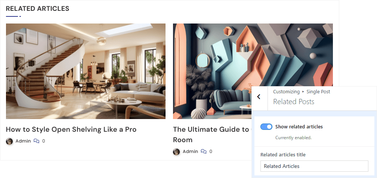
Task: Click the 'RELATED ARTICLES' section heading
Action: coord(37,9)
